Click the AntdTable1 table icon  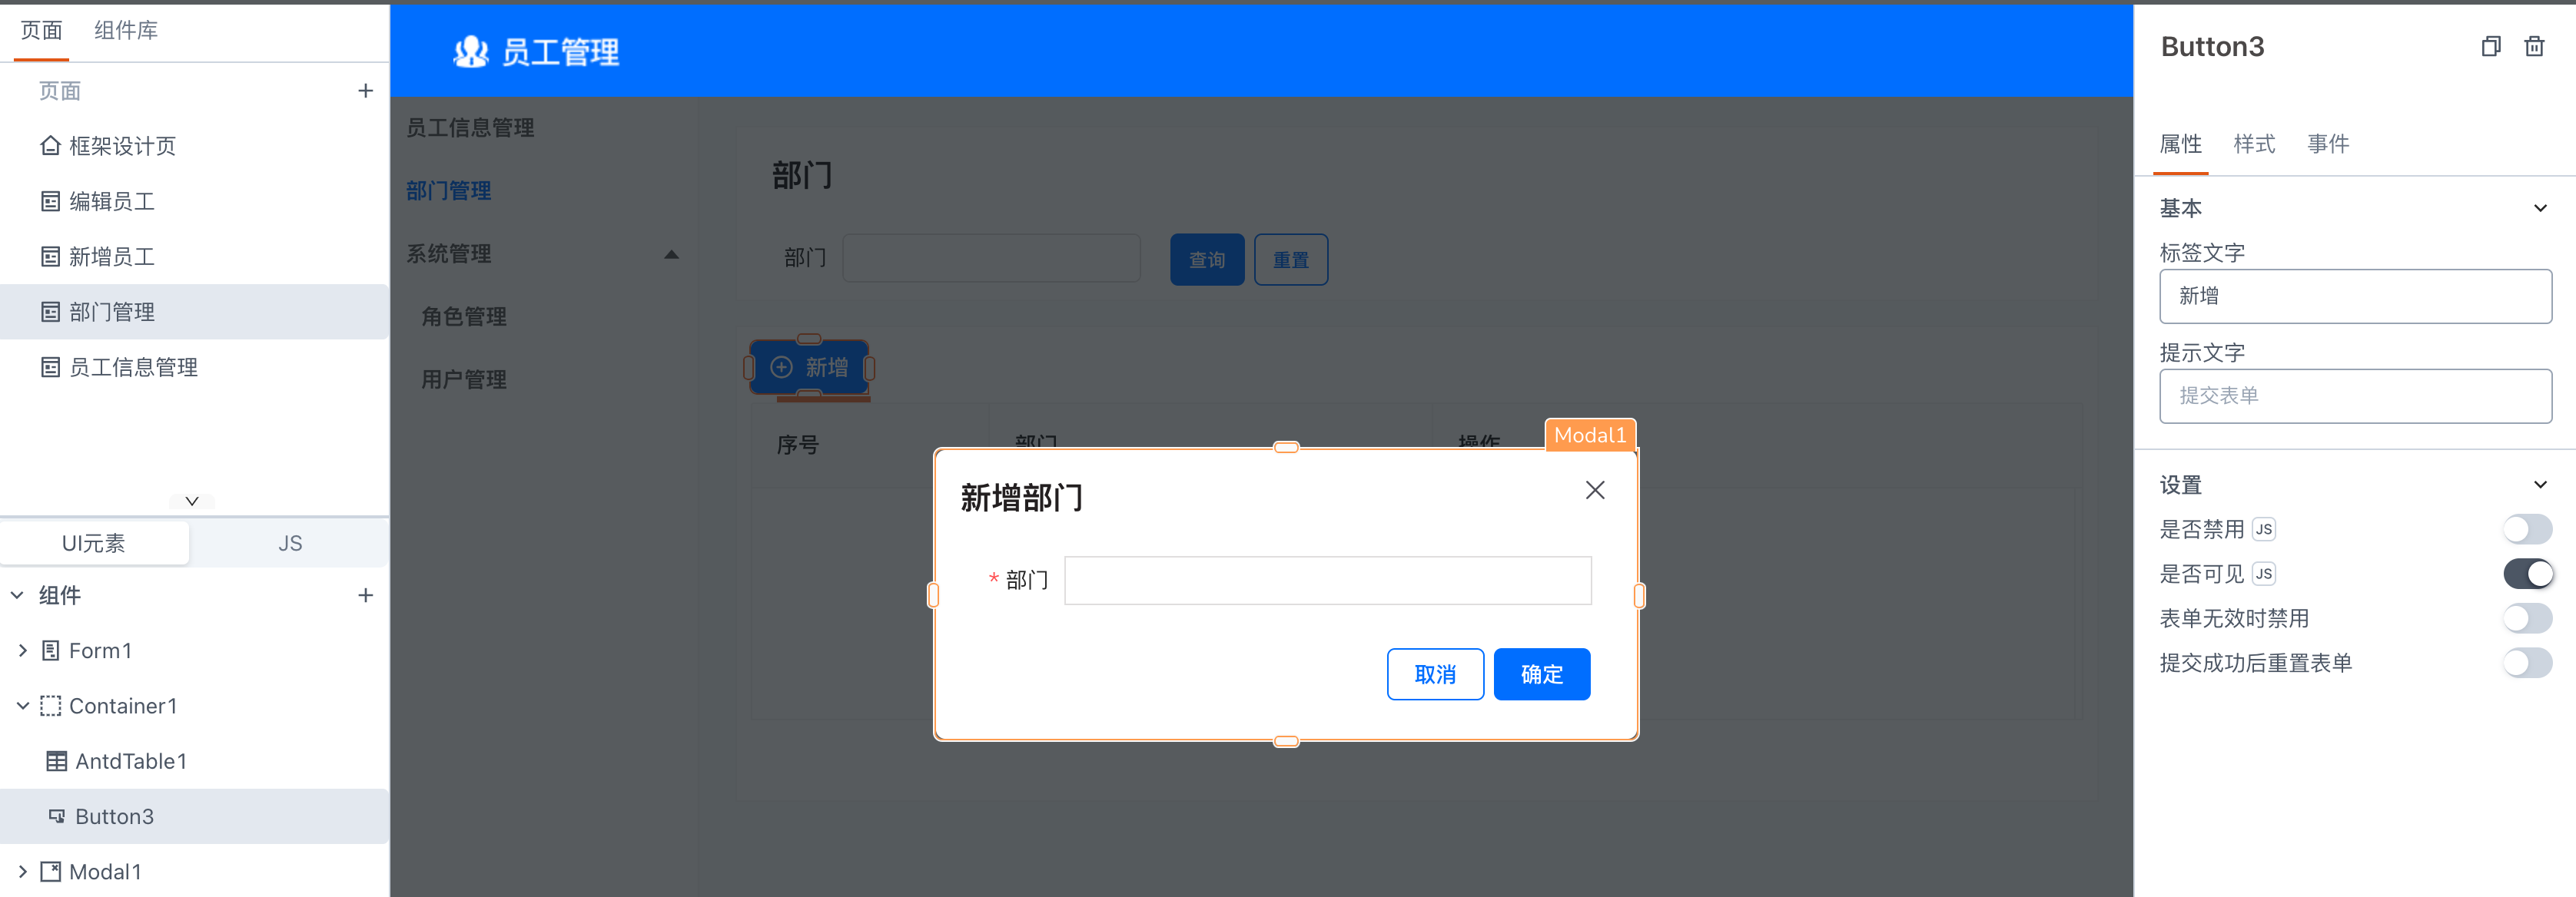point(57,761)
